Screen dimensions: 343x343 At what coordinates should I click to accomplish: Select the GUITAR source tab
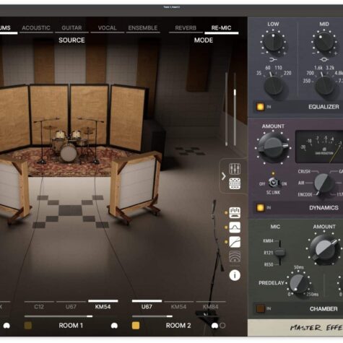[71, 28]
